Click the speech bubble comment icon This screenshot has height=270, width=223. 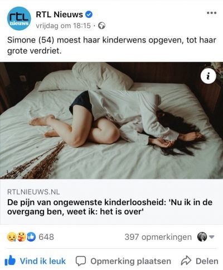point(81,260)
